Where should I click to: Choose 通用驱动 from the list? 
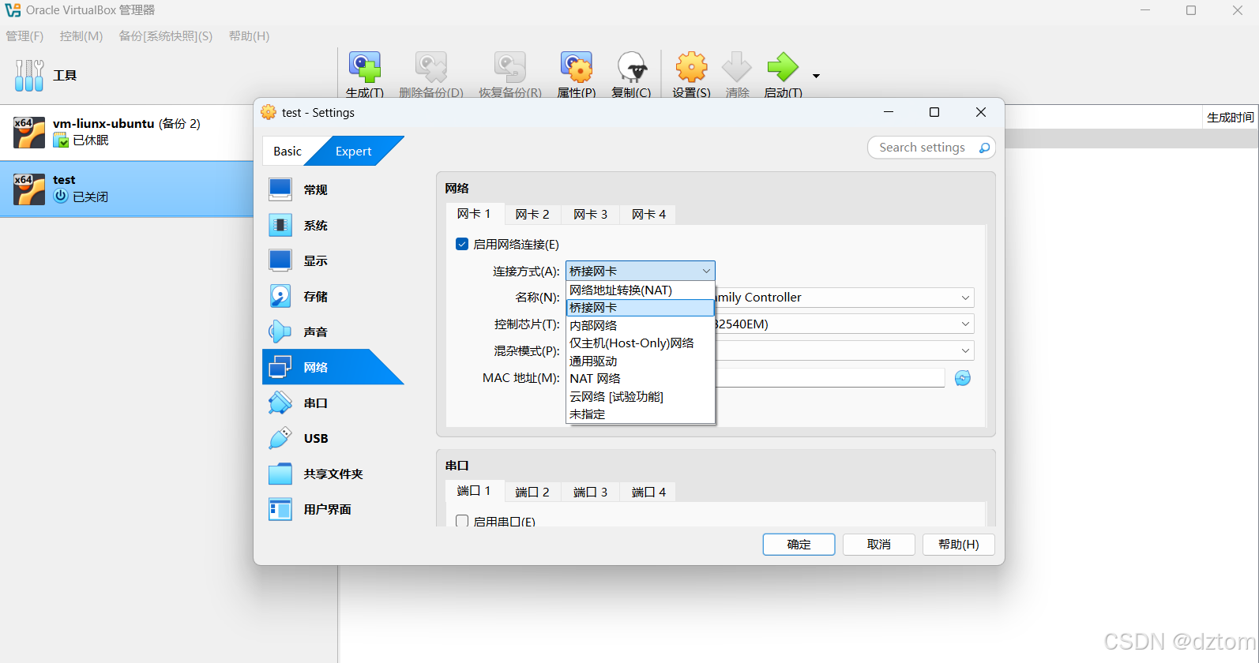coord(641,361)
